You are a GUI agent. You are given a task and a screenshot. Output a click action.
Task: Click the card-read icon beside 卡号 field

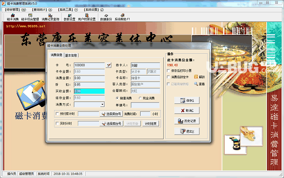[108, 65]
